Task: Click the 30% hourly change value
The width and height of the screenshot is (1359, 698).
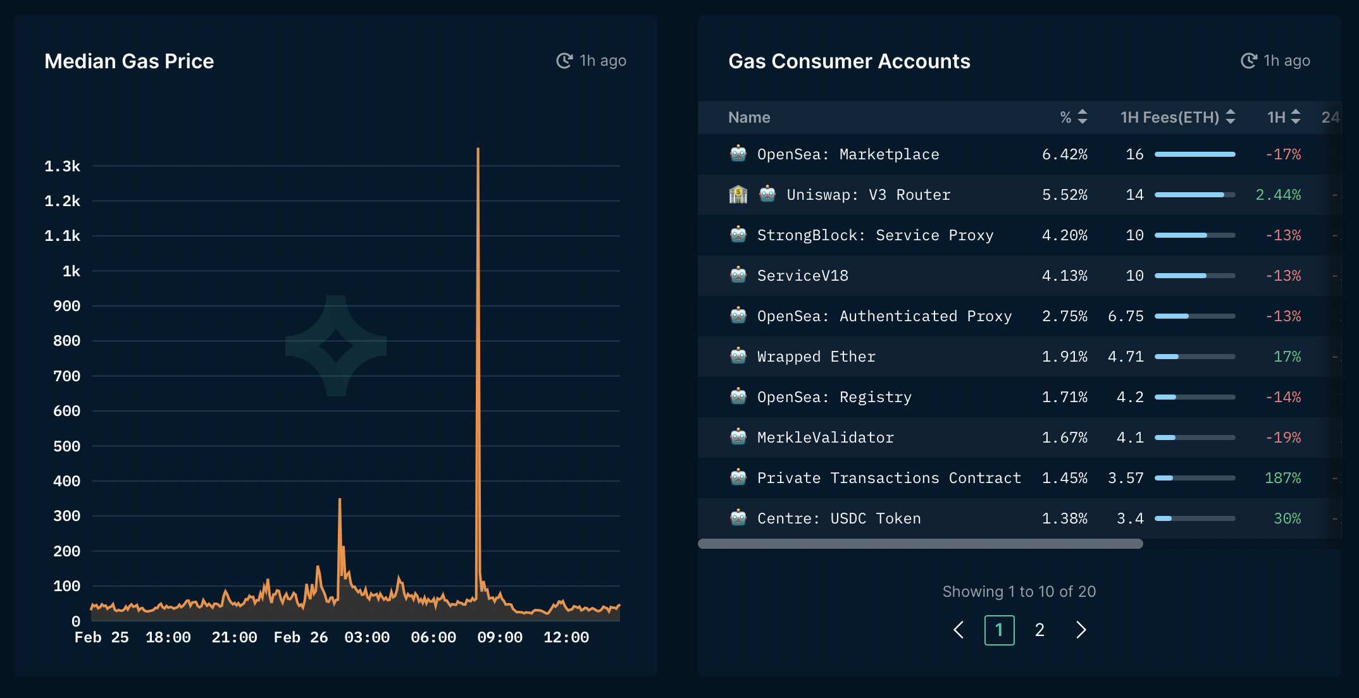Action: click(1287, 518)
